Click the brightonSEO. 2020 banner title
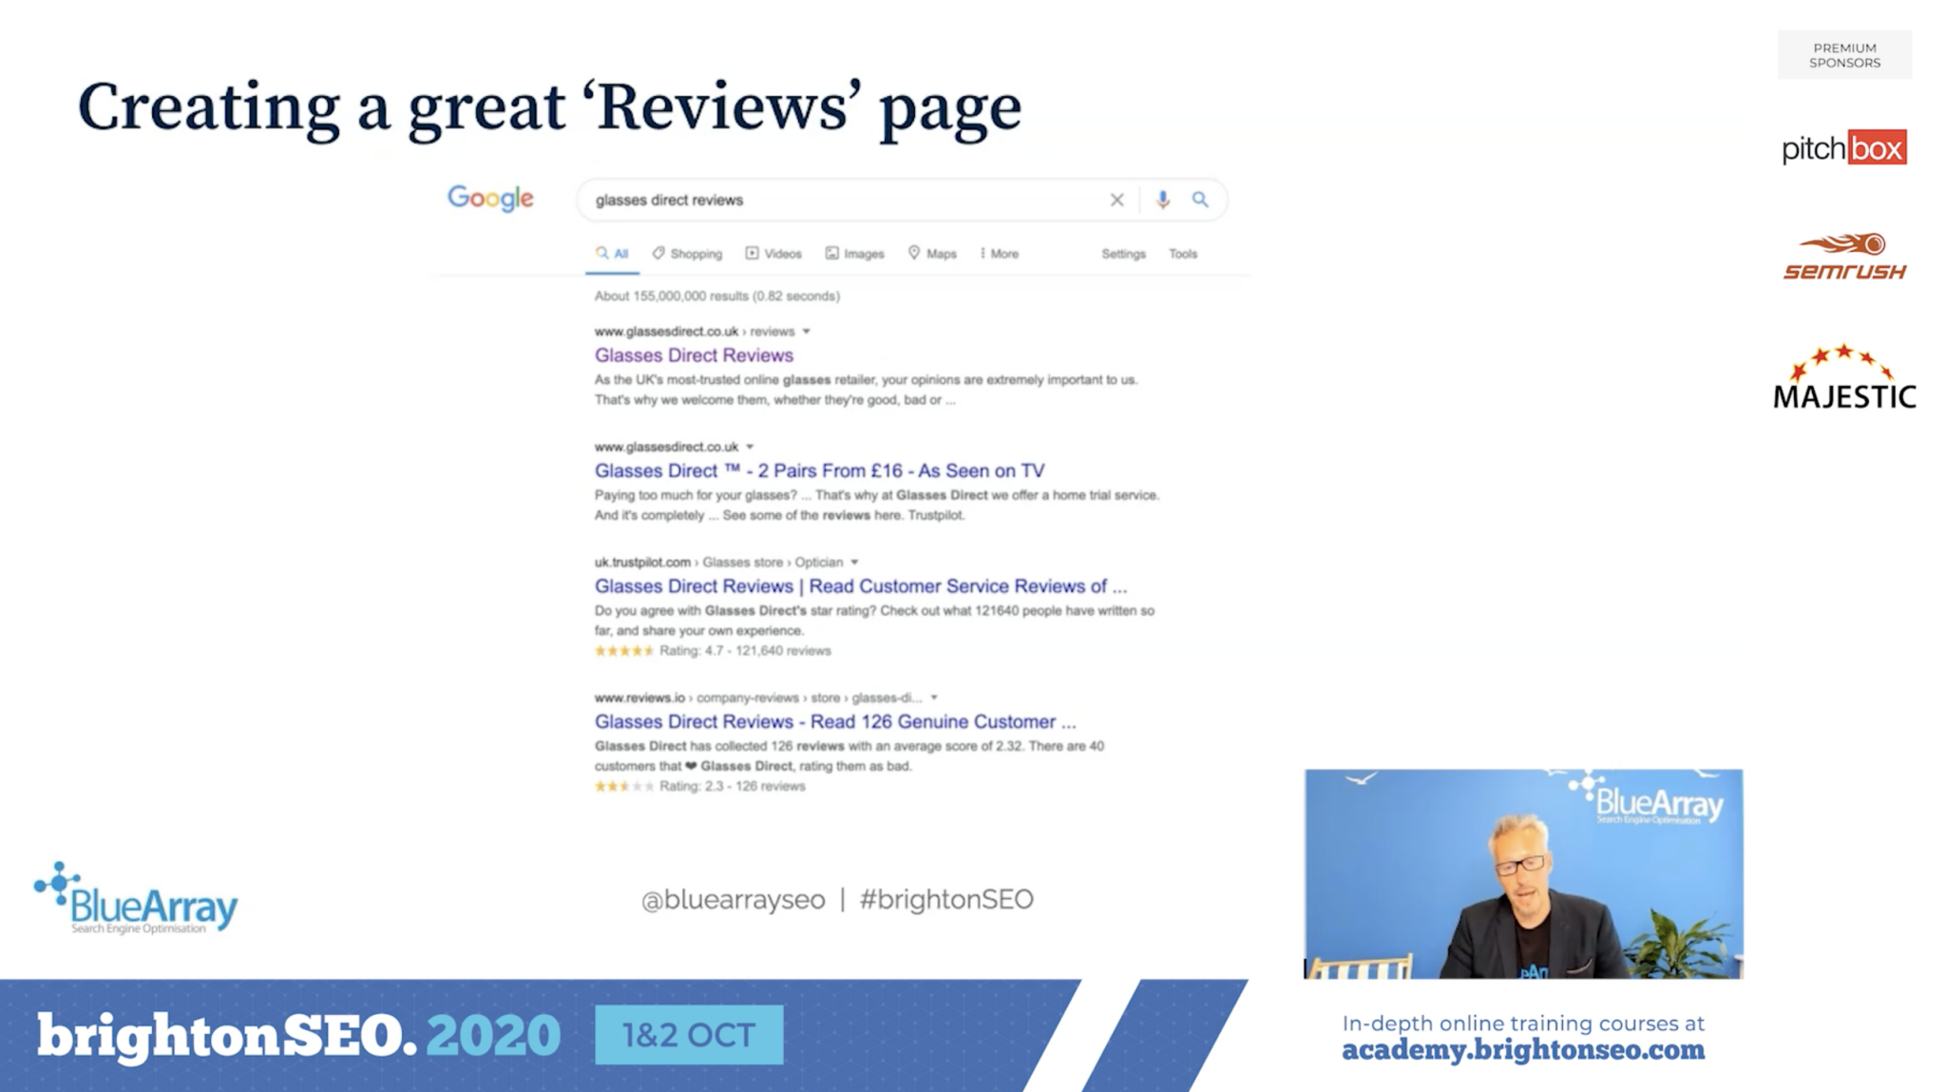This screenshot has width=1946, height=1092. click(x=299, y=1035)
